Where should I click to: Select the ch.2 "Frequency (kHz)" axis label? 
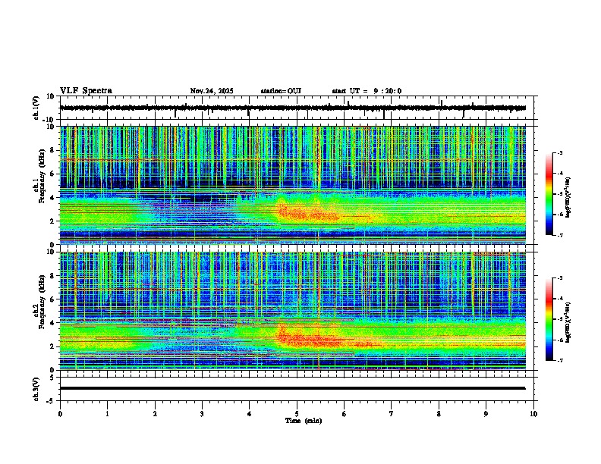tap(42, 302)
